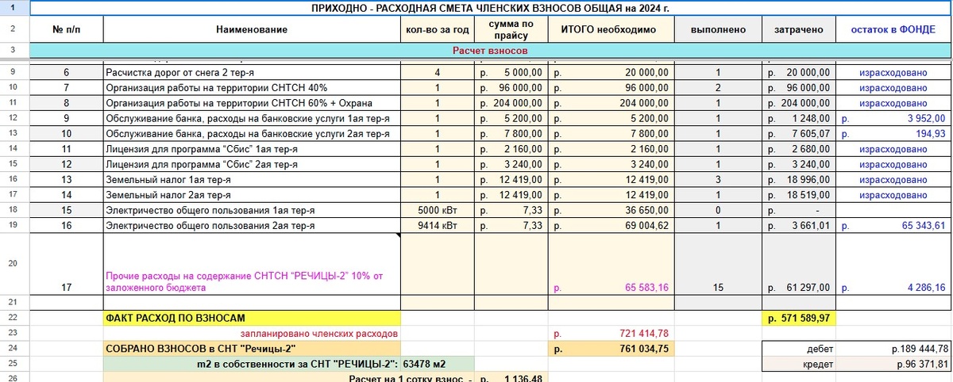Select "Организация работы на территории СНТСН 40%"
Image resolution: width=953 pixels, height=382 pixels.
click(252, 87)
